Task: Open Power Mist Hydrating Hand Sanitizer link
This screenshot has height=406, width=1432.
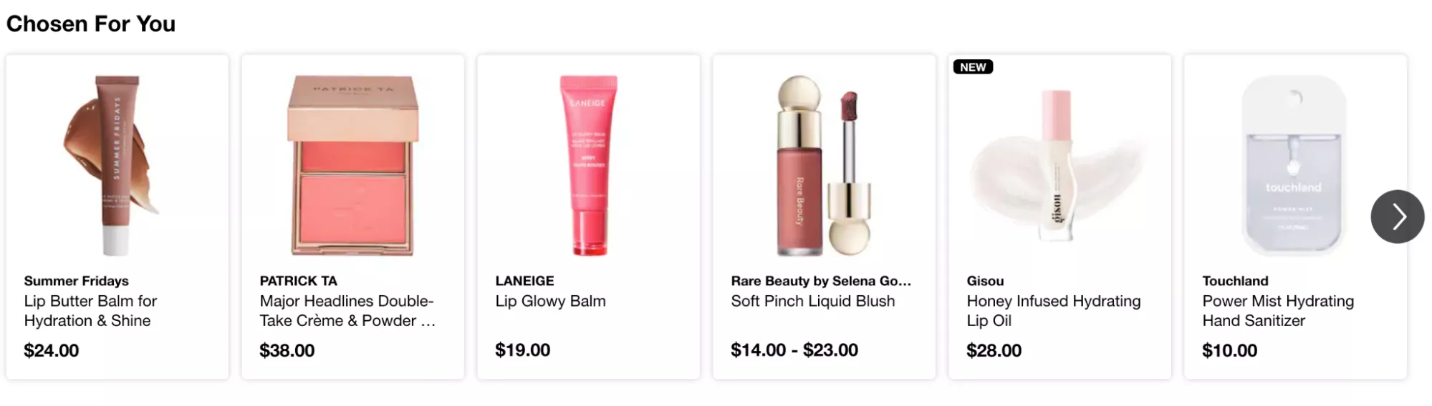Action: pyautogui.click(x=1278, y=311)
